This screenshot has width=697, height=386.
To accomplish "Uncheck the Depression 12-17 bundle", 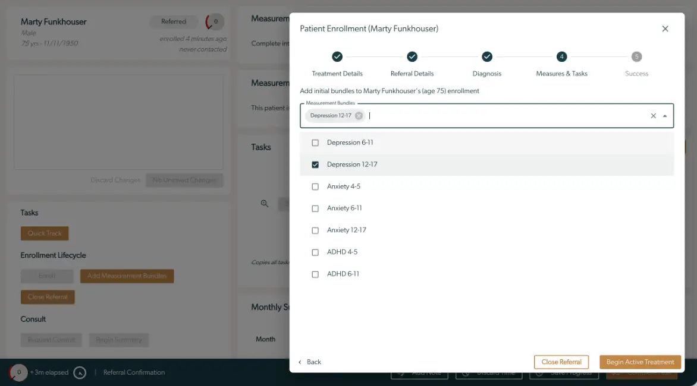I will pyautogui.click(x=315, y=164).
